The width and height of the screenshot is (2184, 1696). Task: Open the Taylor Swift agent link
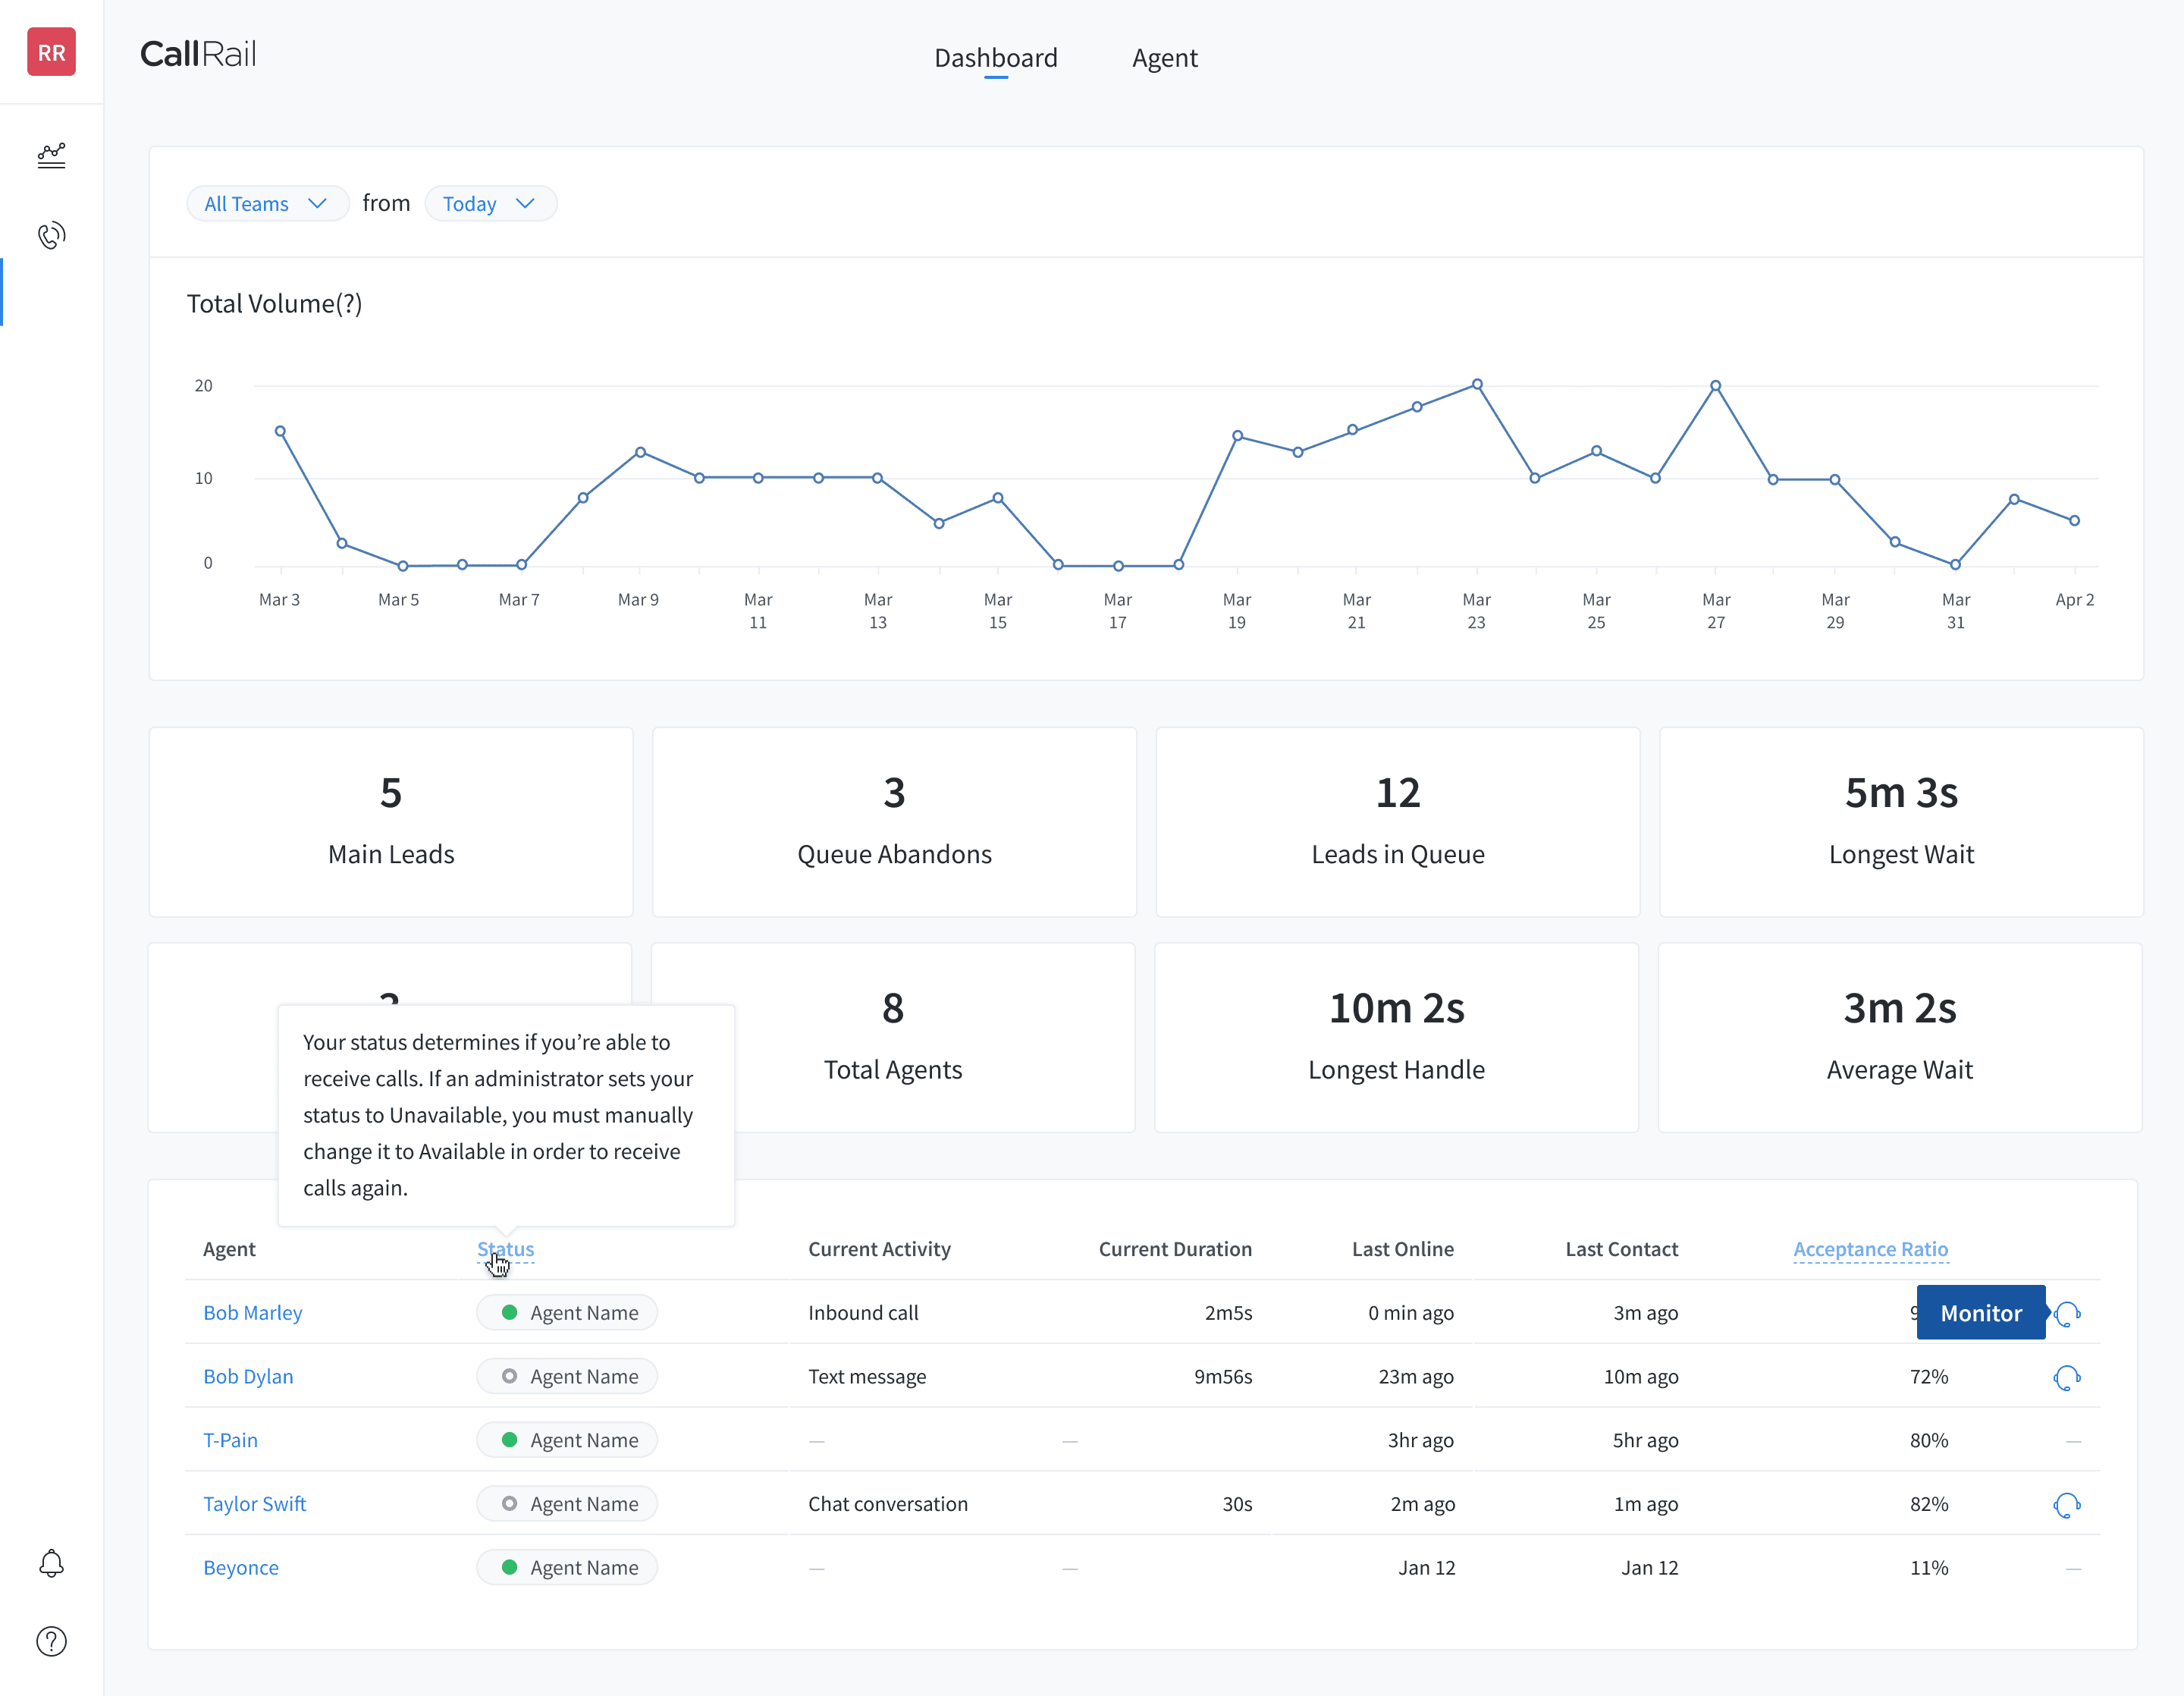(x=254, y=1504)
